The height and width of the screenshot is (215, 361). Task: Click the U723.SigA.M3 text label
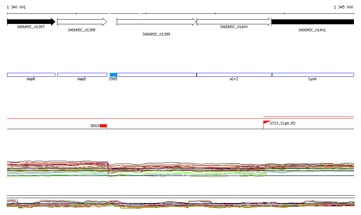[x=282, y=123]
